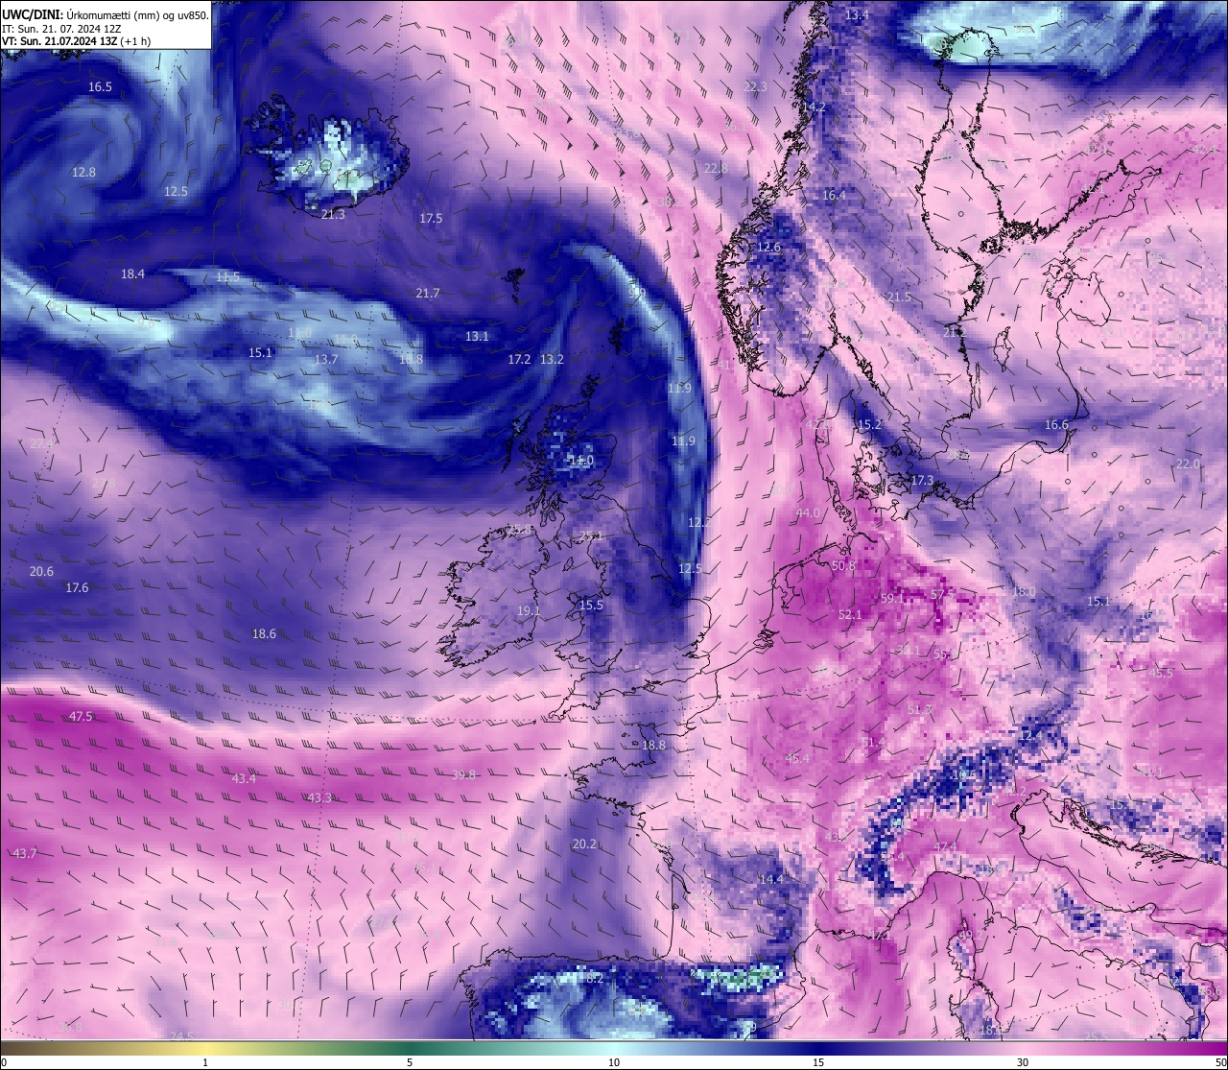Image resolution: width=1228 pixels, height=1070 pixels.
Task: Click the 45.5 value near right edge
Action: point(1161,674)
